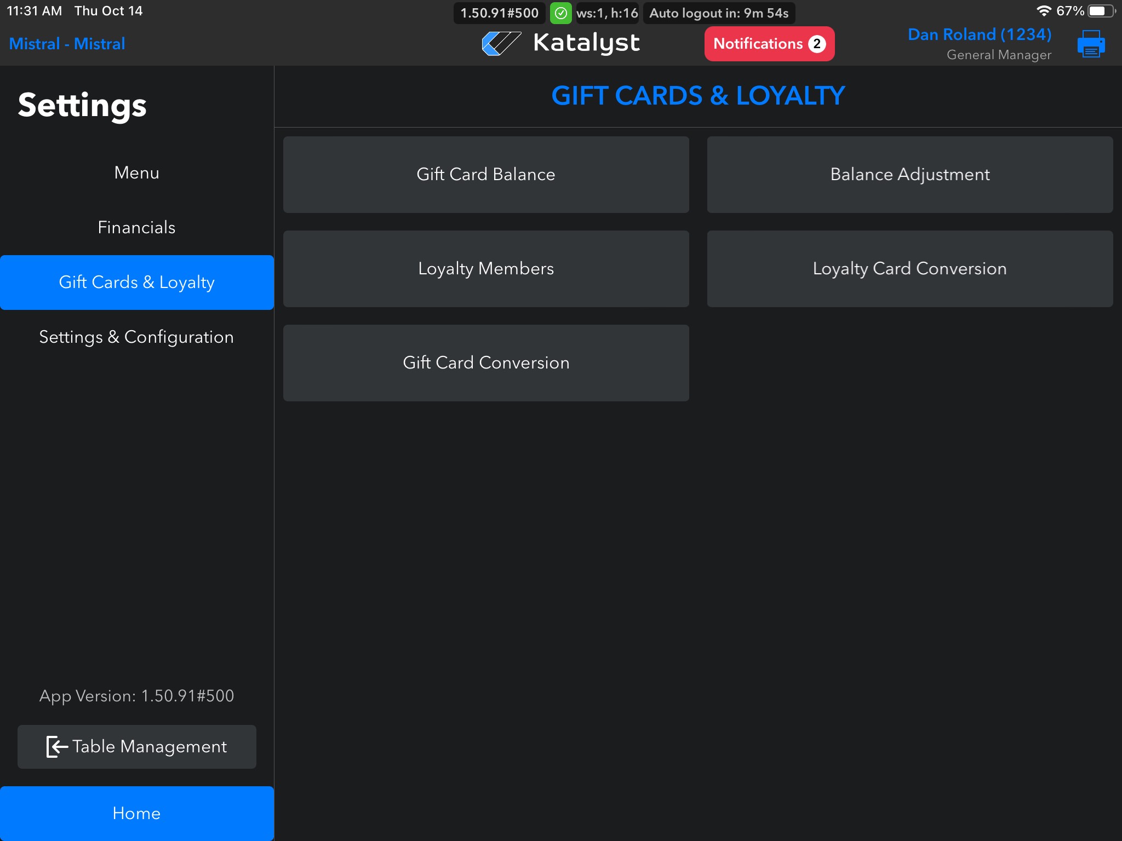Open the Loyalty Members page

[485, 269]
